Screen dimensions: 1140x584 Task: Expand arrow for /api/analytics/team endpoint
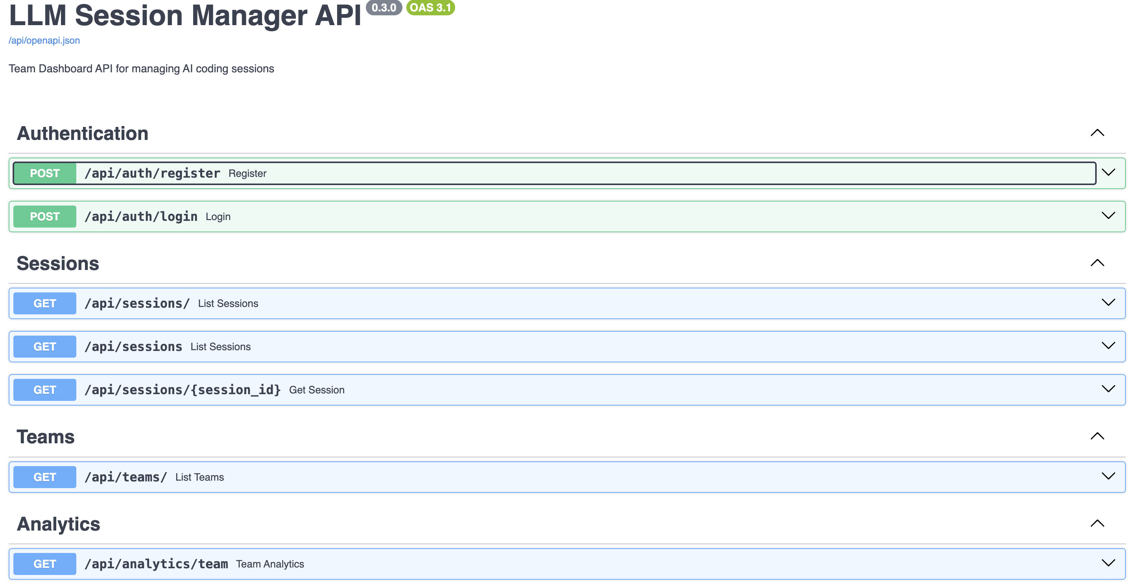pos(1108,563)
